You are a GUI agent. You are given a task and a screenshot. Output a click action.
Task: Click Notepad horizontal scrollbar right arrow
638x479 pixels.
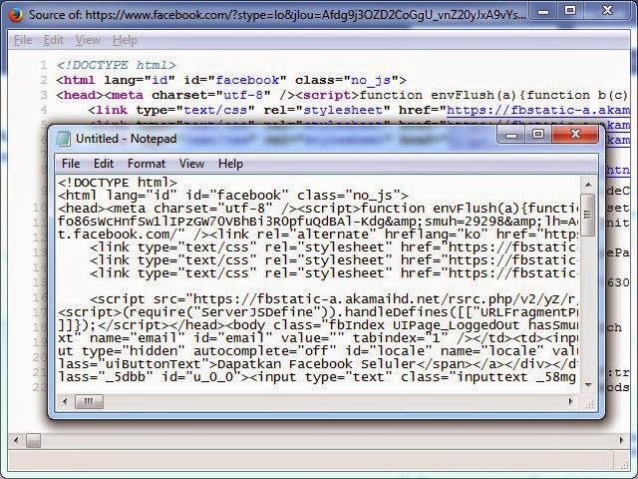[570, 401]
